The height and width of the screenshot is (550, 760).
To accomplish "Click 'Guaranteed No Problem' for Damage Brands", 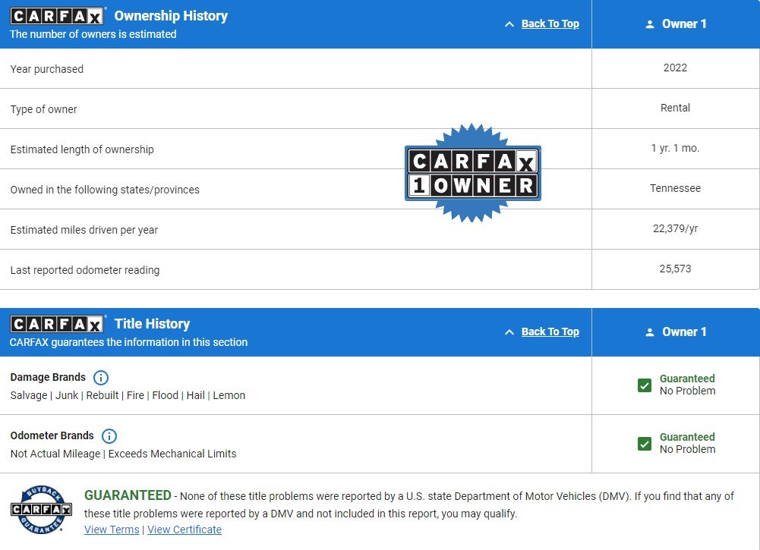I will click(x=687, y=385).
